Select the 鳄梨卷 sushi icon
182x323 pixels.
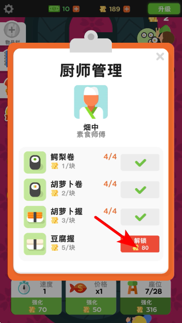pyautogui.click(x=35, y=162)
